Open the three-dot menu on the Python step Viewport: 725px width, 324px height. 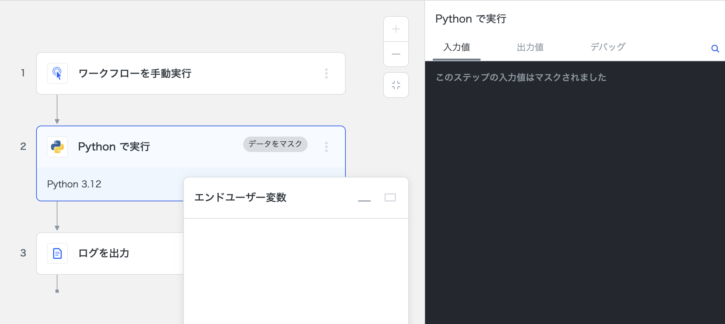point(326,147)
